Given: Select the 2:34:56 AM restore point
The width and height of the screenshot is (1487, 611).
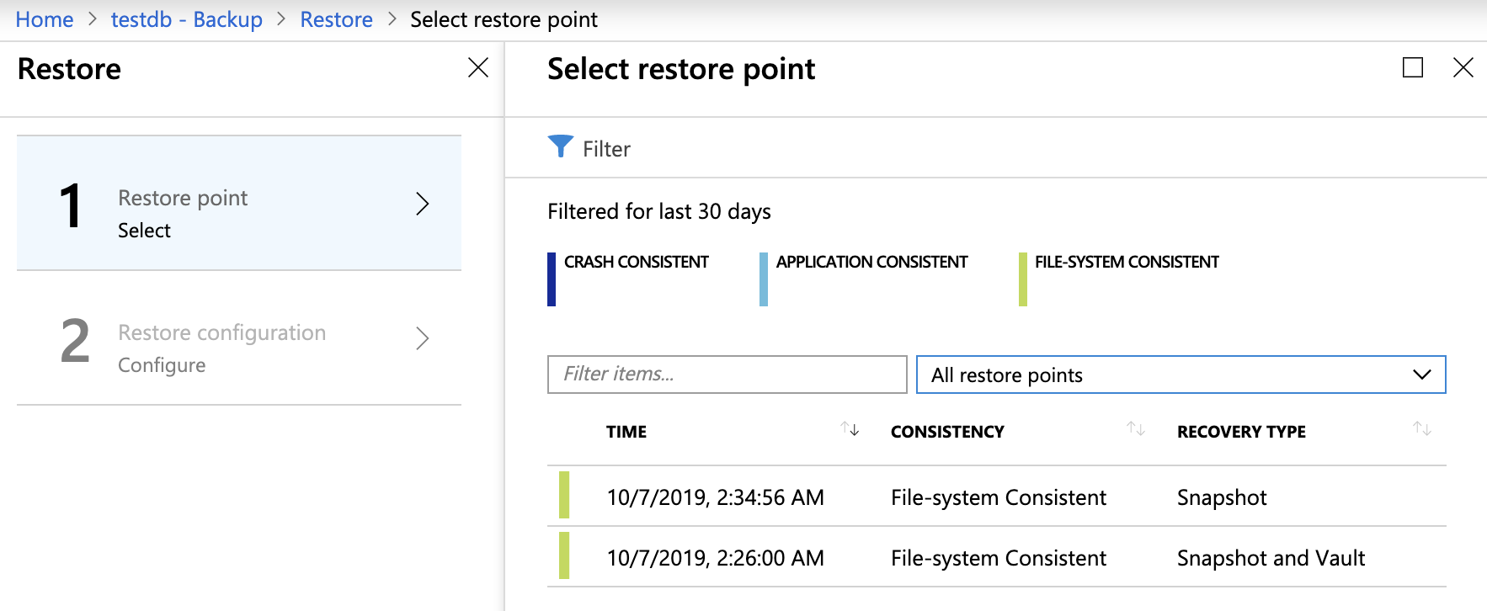Looking at the screenshot, I should [x=997, y=497].
